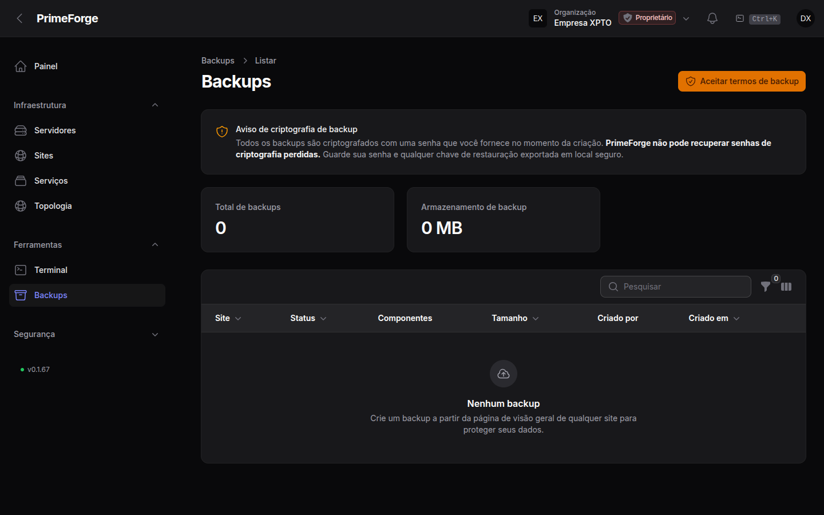Expand the organization switcher chevron
Image resolution: width=824 pixels, height=515 pixels.
click(686, 18)
